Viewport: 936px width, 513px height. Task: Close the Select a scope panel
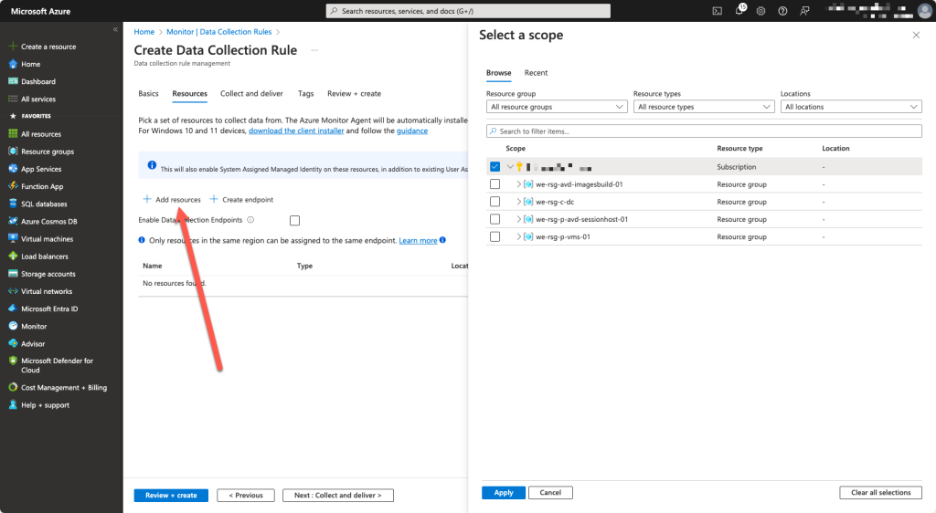click(916, 36)
